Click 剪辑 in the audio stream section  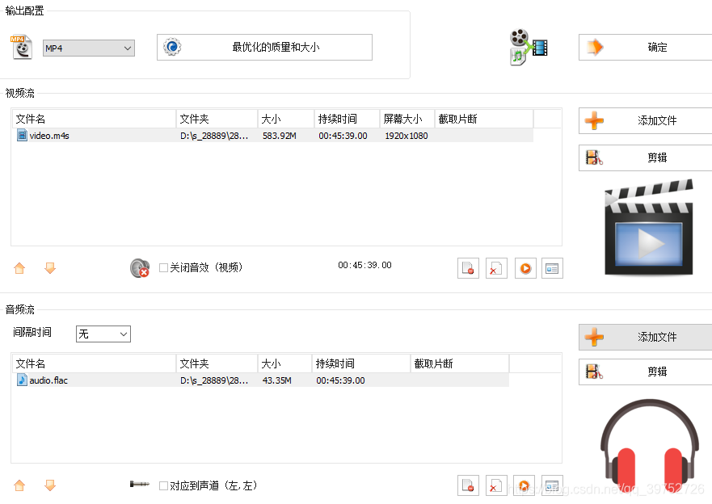[645, 372]
